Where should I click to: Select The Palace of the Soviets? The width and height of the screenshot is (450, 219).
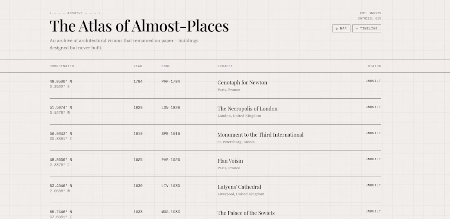[246, 213]
